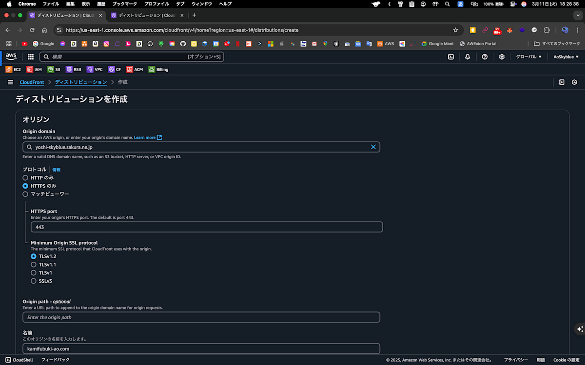Reload the page in Chrome
Image resolution: width=585 pixels, height=365 pixels.
pyautogui.click(x=32, y=30)
